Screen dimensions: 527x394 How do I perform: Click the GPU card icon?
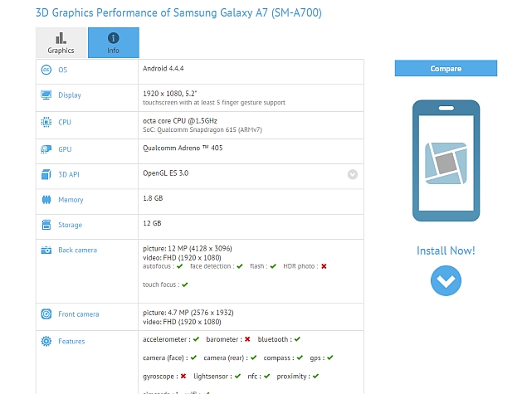(46, 149)
